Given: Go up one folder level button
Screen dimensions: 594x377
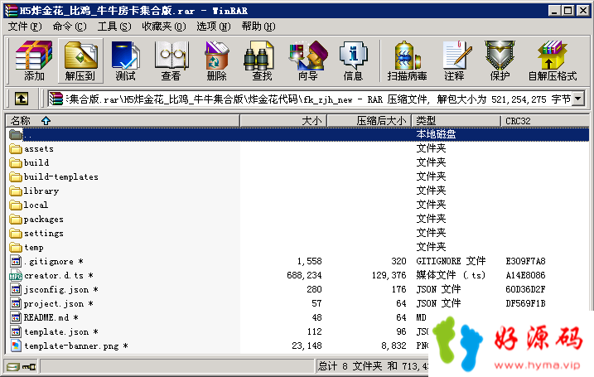Looking at the screenshot, I should tap(22, 99).
